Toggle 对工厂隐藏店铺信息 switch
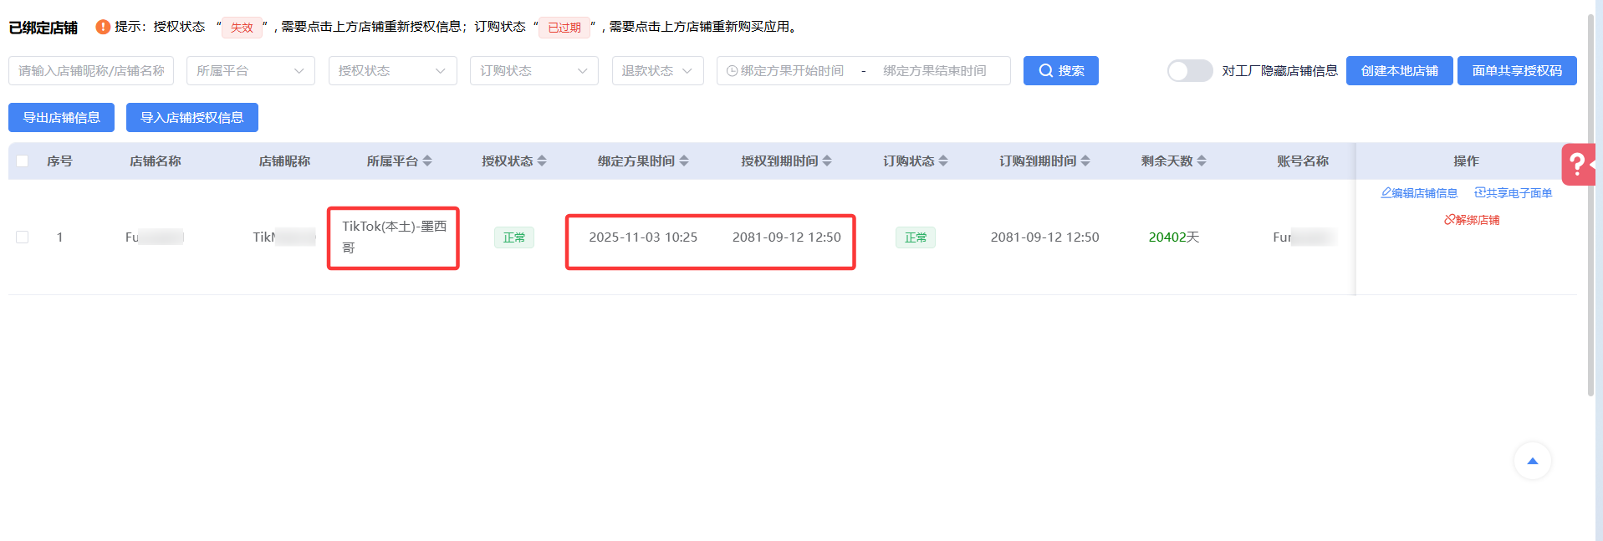The width and height of the screenshot is (1603, 541). tap(1190, 71)
